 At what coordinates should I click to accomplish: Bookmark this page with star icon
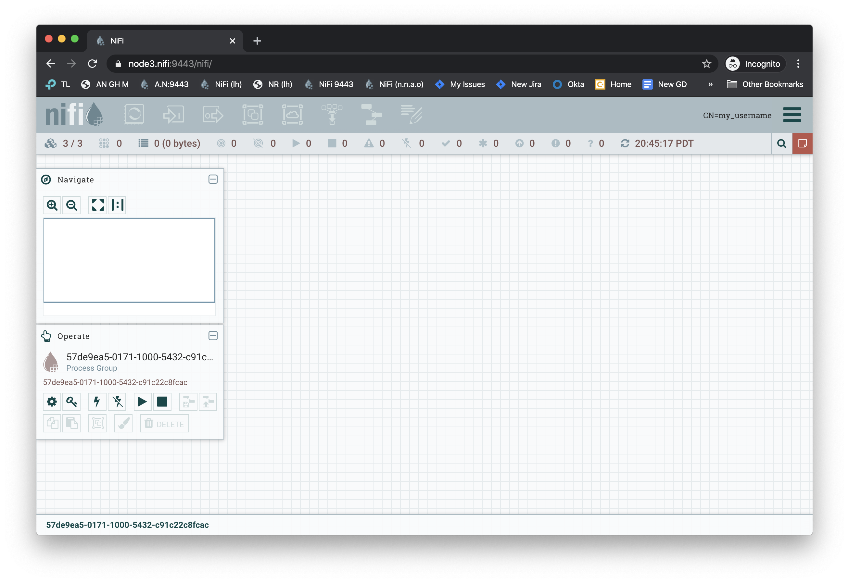706,64
